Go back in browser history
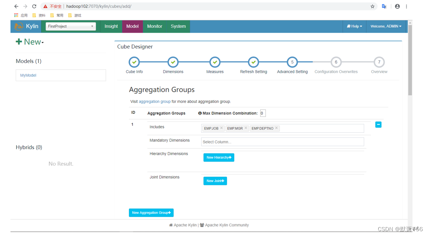Viewport: 429px width, 236px height. (x=16, y=6)
